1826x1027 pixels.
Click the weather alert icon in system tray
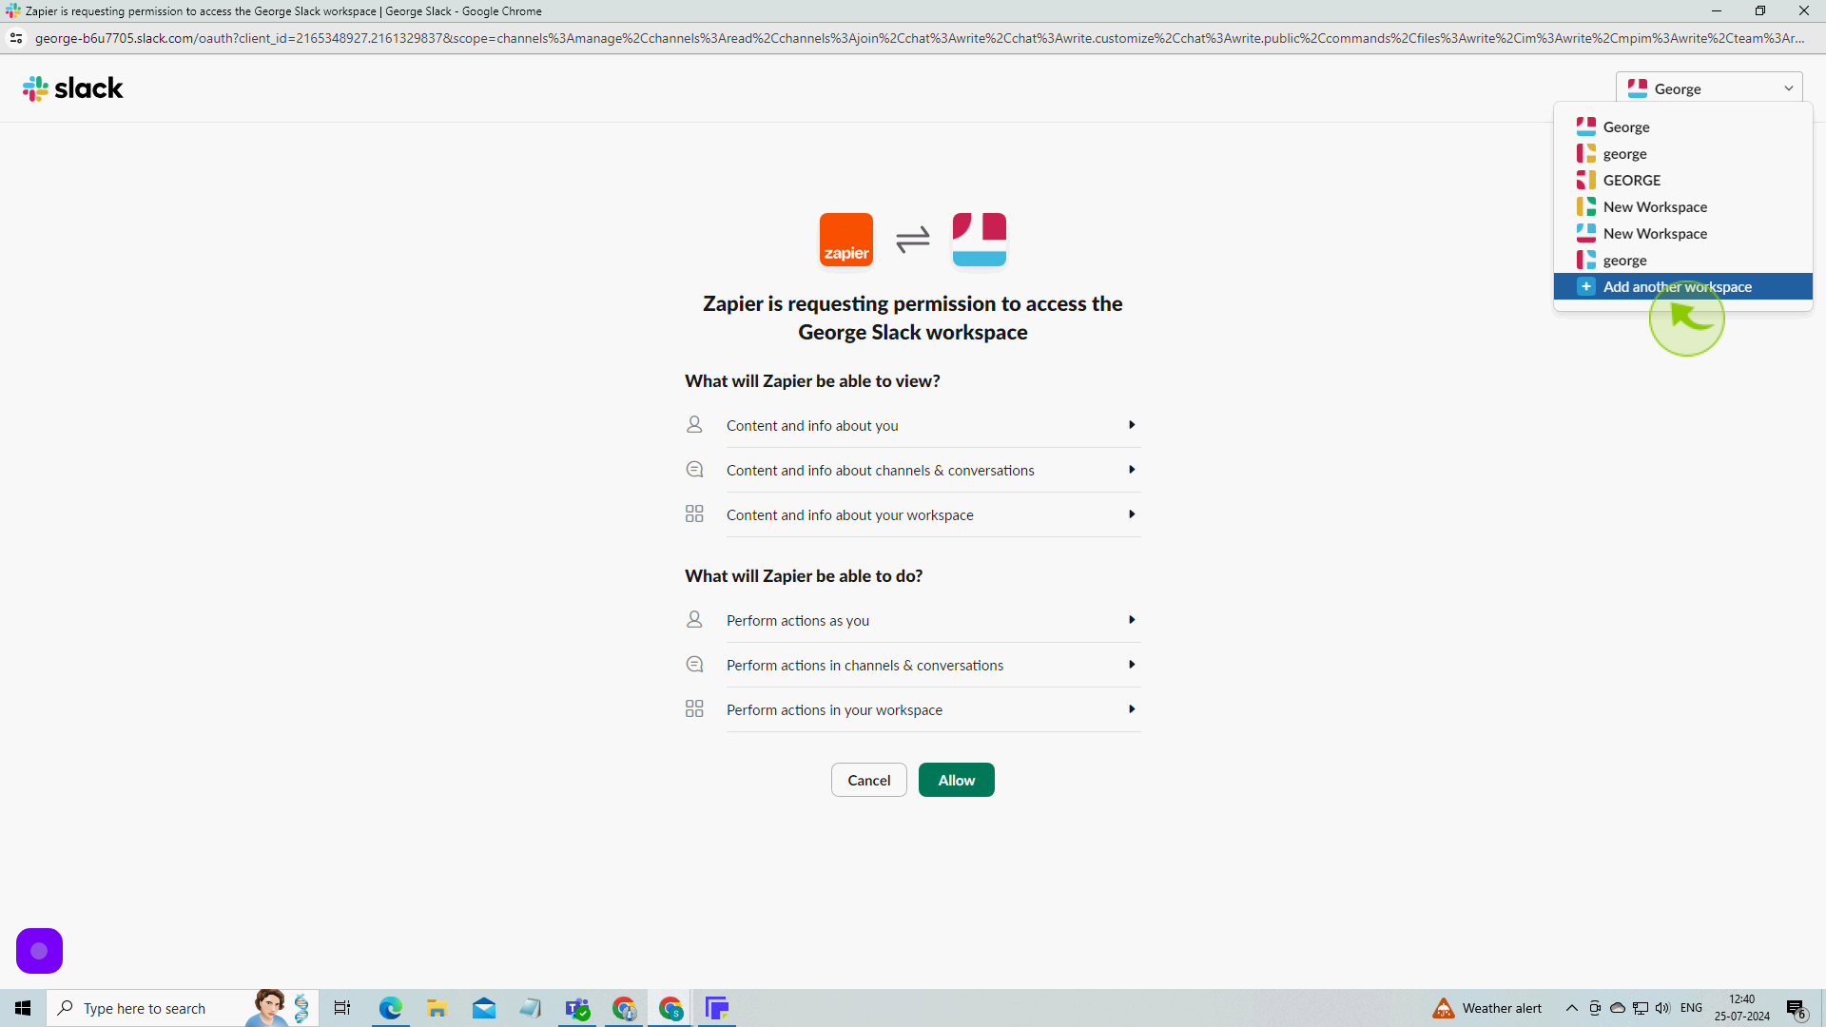[1446, 1007]
